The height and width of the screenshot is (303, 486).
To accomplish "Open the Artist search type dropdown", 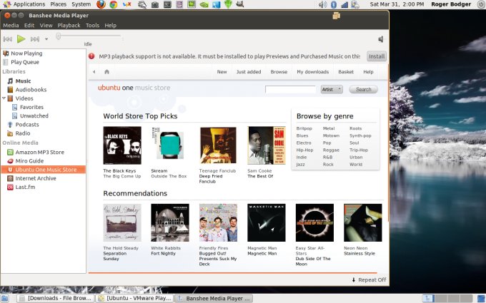I will pyautogui.click(x=332, y=89).
